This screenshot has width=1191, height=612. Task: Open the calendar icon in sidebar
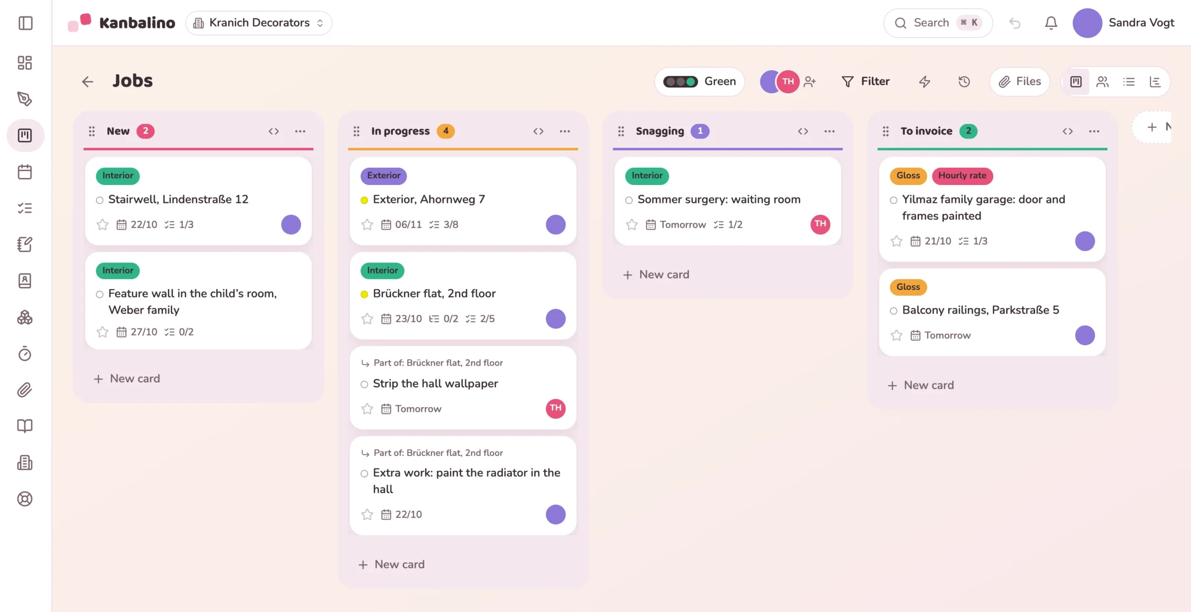pos(25,172)
